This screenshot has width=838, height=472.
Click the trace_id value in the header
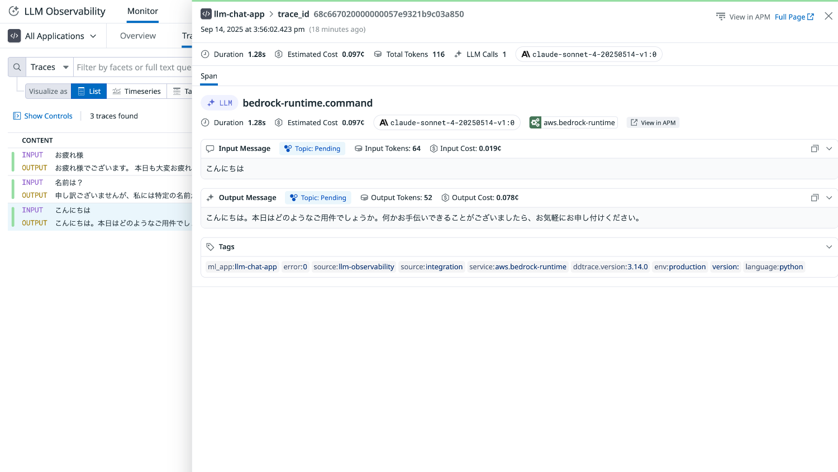tap(389, 14)
